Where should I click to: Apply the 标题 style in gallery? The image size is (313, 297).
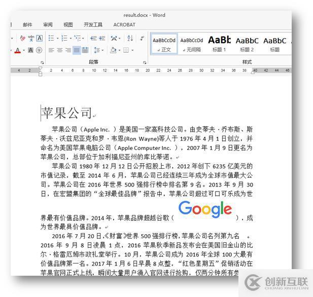coord(274,44)
